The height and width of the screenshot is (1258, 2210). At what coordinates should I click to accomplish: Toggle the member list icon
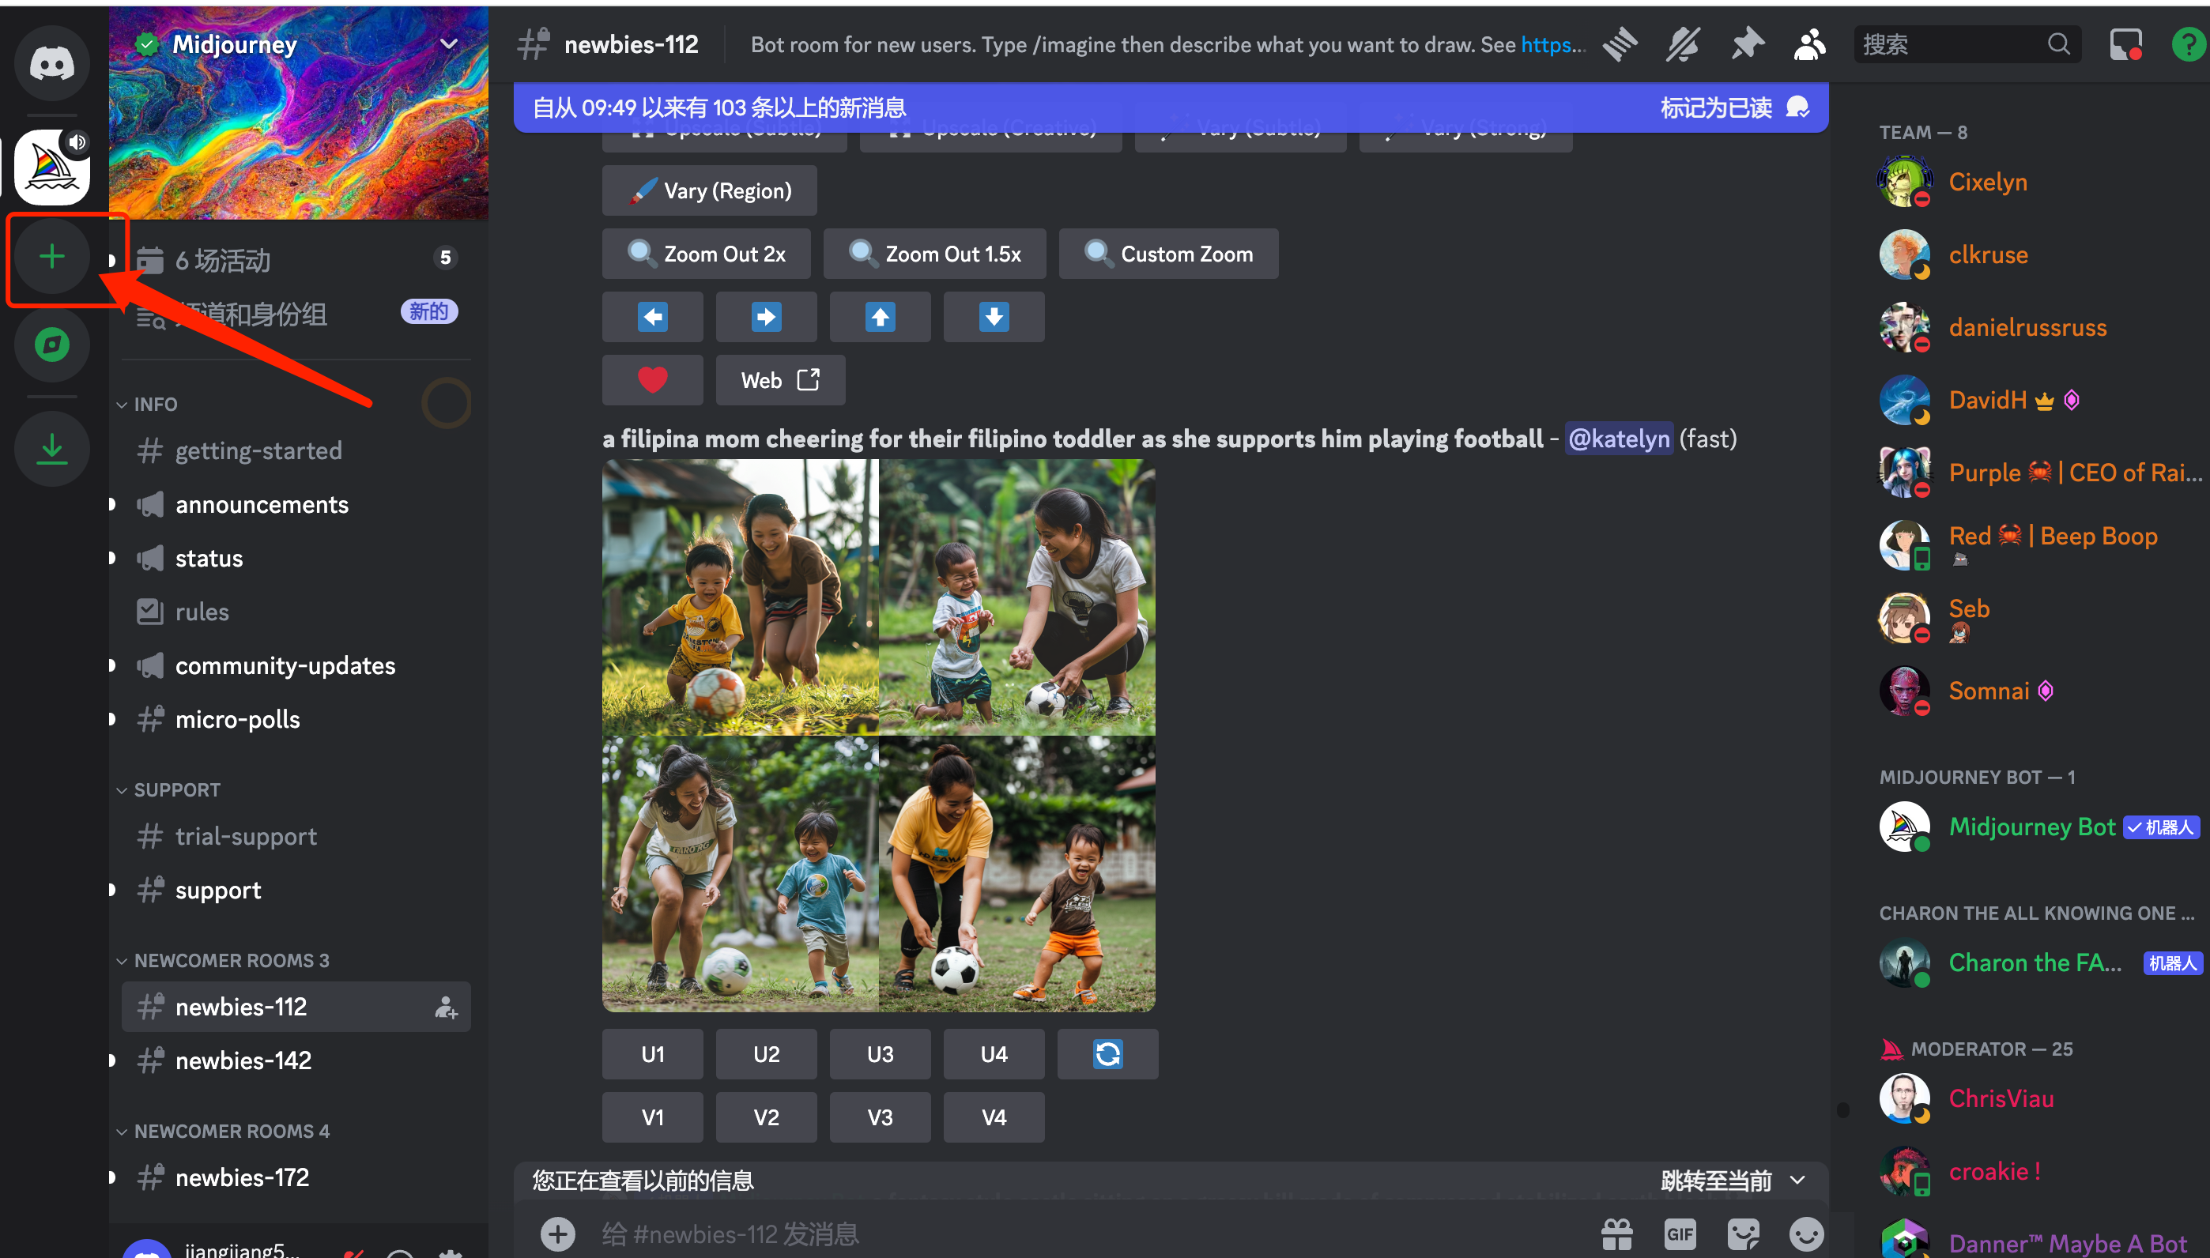tap(1809, 44)
